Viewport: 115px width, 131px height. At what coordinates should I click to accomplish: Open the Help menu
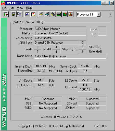[x=29, y=8]
